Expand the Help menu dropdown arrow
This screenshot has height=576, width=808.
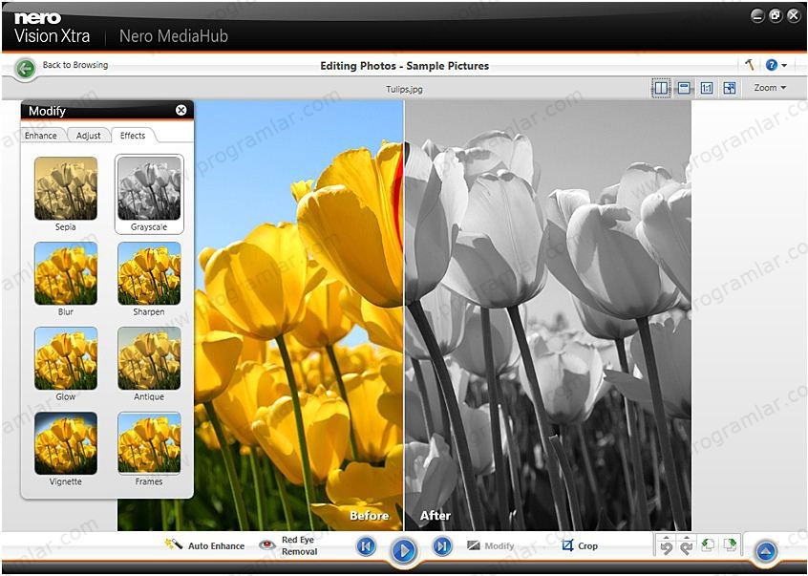coord(784,66)
